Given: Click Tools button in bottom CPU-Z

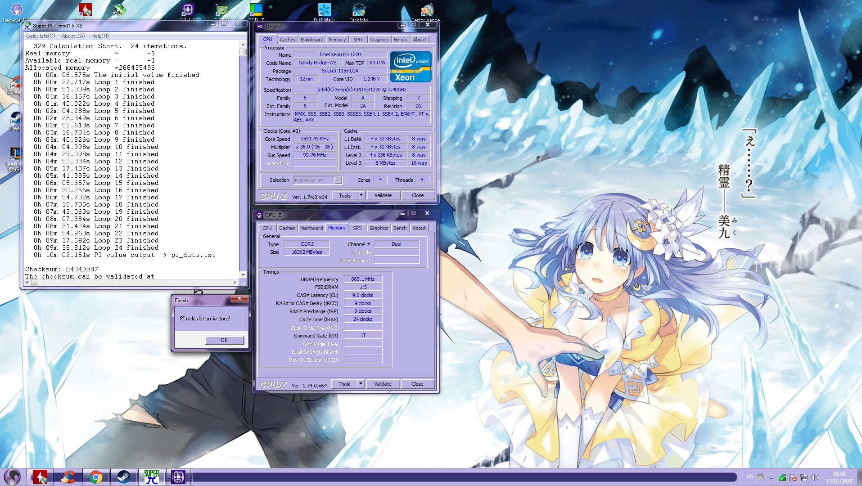Looking at the screenshot, I should coord(344,384).
